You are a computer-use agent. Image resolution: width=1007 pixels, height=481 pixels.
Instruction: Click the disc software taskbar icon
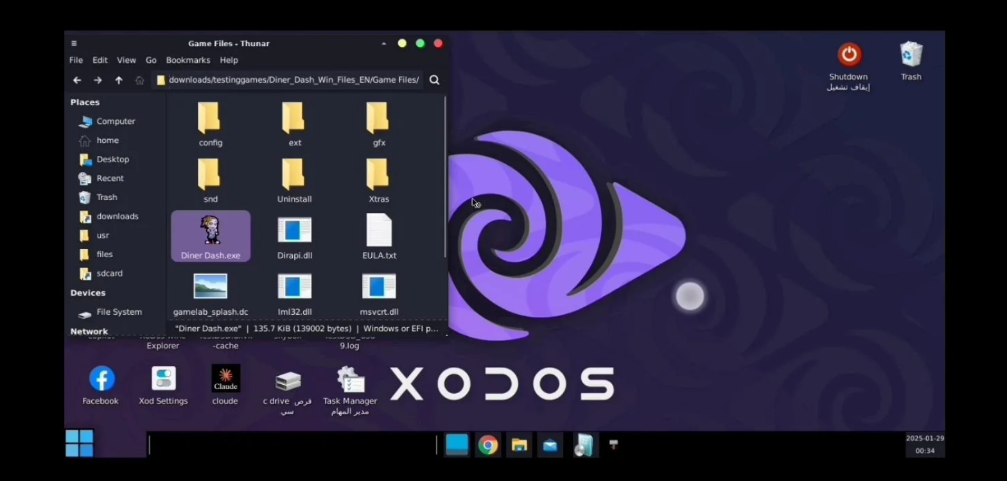pos(584,444)
